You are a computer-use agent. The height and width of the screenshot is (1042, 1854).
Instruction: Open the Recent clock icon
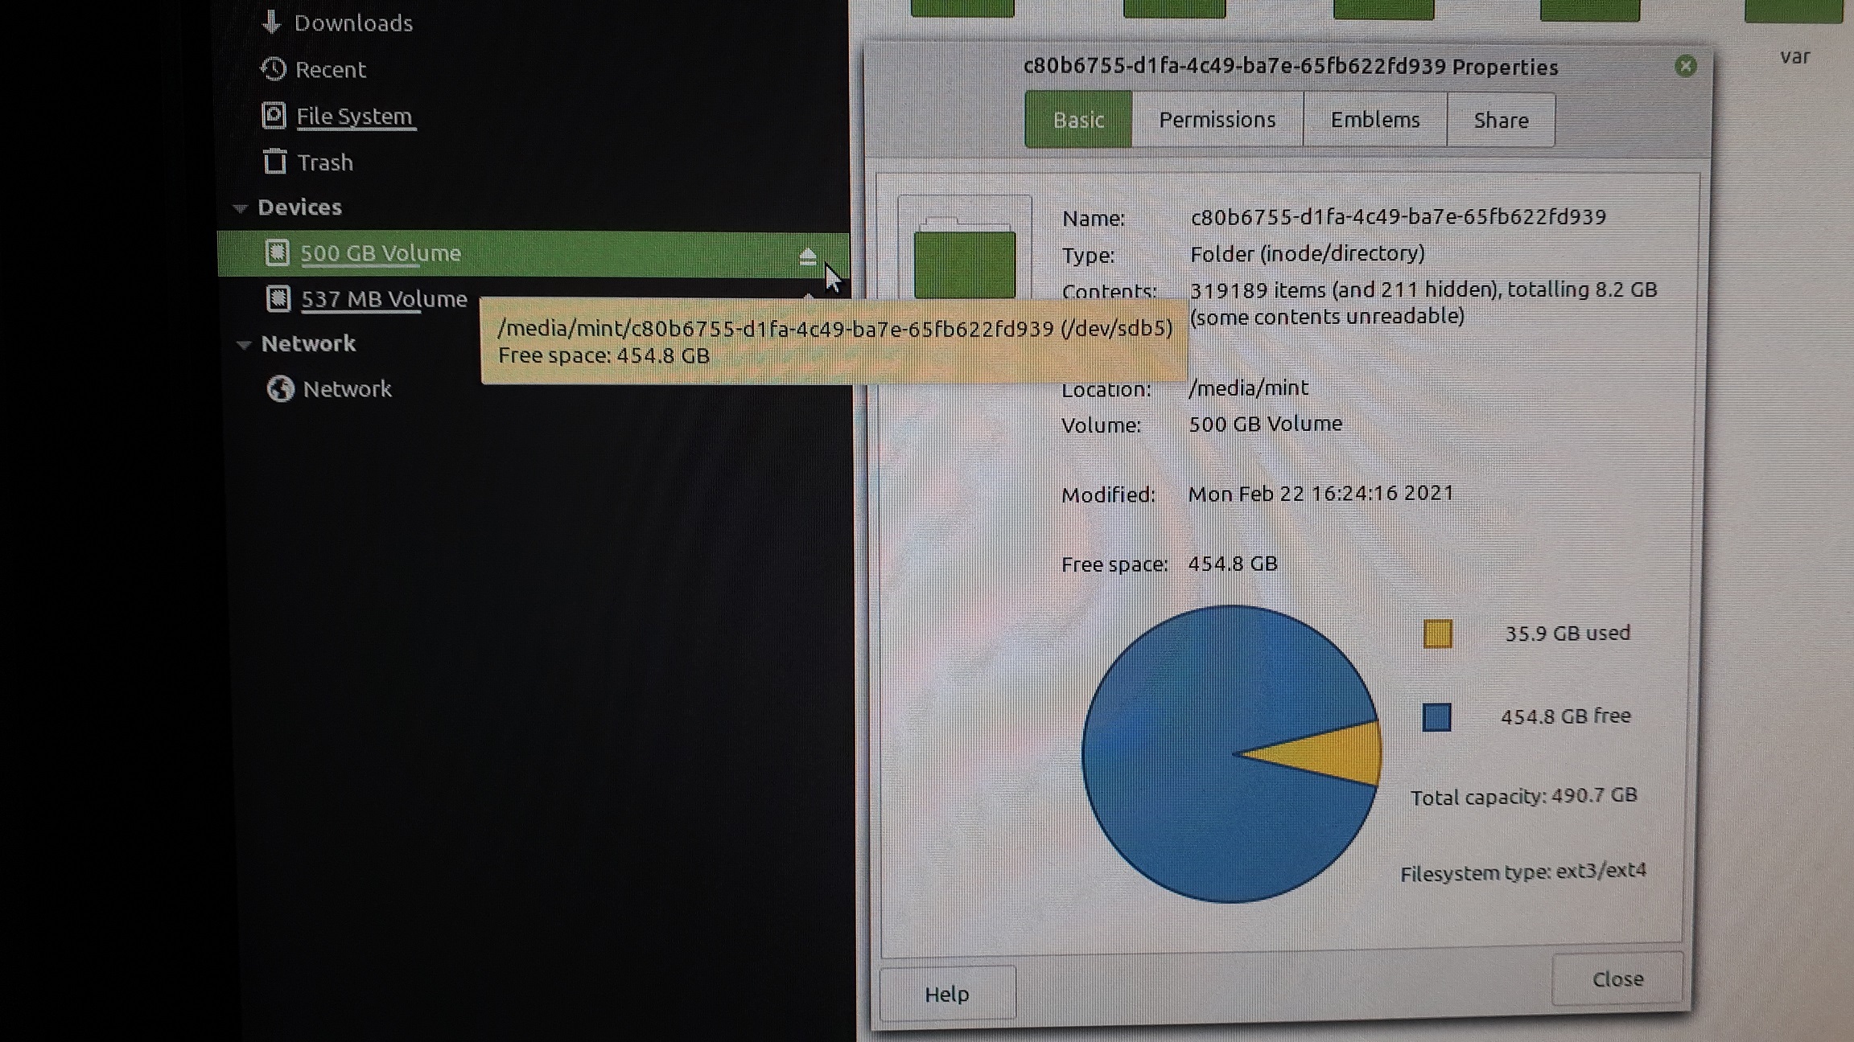click(273, 69)
